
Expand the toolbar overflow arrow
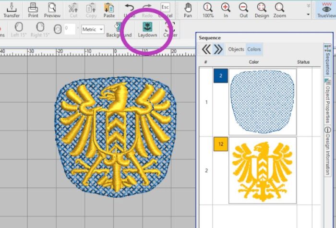point(308,14)
